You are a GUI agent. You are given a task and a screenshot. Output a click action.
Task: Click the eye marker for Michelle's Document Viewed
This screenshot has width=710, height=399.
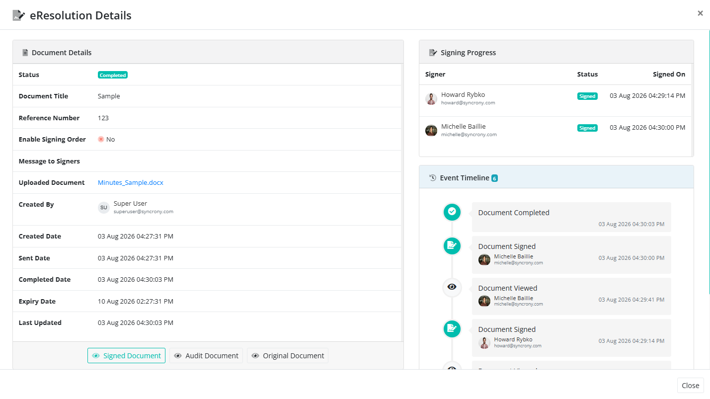click(452, 287)
